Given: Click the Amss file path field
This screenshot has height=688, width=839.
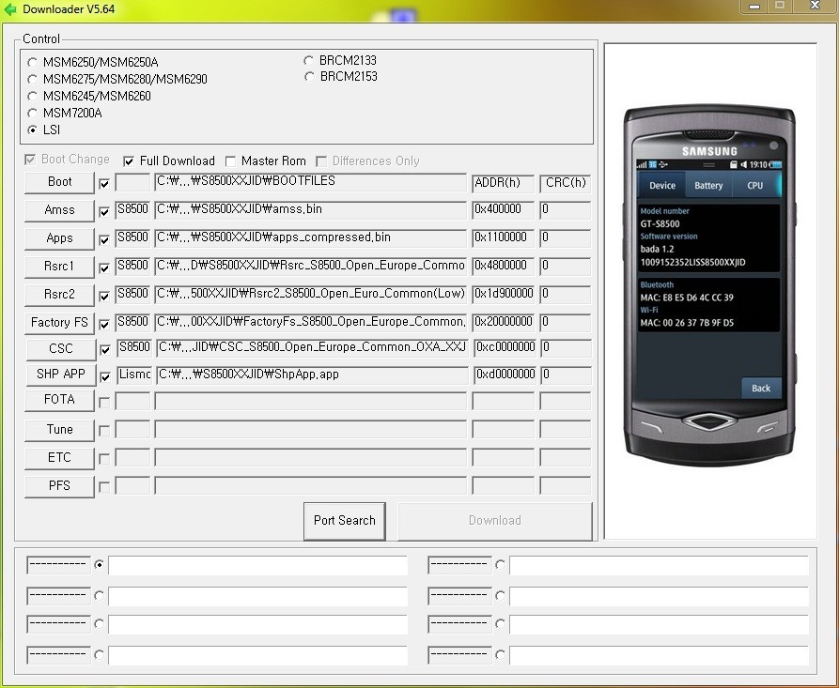Looking at the screenshot, I should [x=310, y=210].
